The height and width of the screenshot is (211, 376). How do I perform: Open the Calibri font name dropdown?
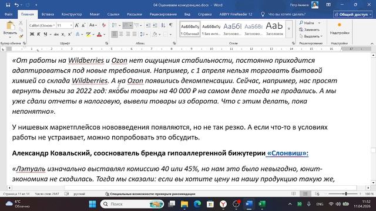[54, 25]
